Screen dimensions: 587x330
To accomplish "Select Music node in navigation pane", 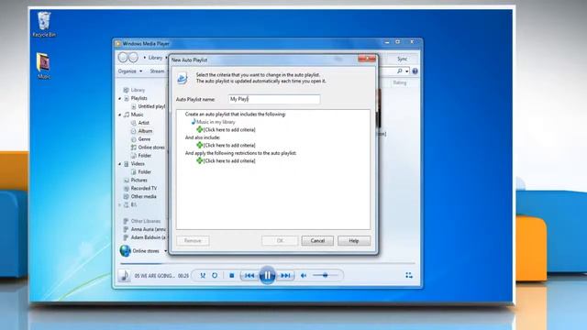I will (x=137, y=115).
